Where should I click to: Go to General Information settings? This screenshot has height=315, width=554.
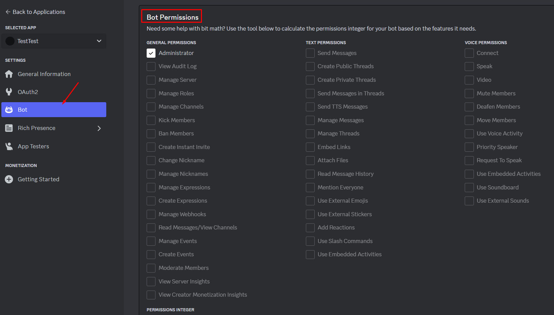pyautogui.click(x=44, y=74)
